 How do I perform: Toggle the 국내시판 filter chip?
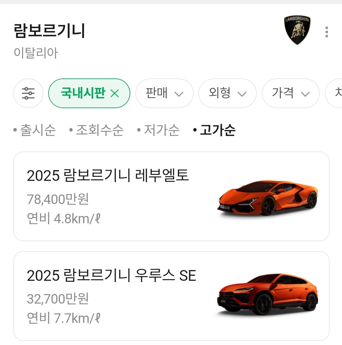[82, 93]
